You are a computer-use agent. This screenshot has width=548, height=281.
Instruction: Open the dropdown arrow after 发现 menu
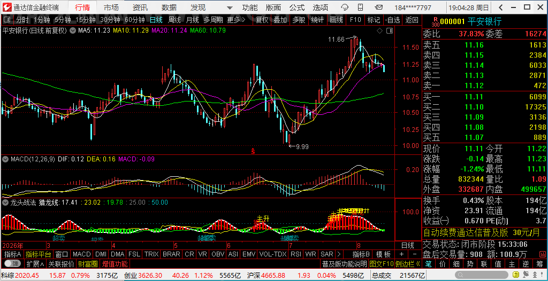pos(230,7)
